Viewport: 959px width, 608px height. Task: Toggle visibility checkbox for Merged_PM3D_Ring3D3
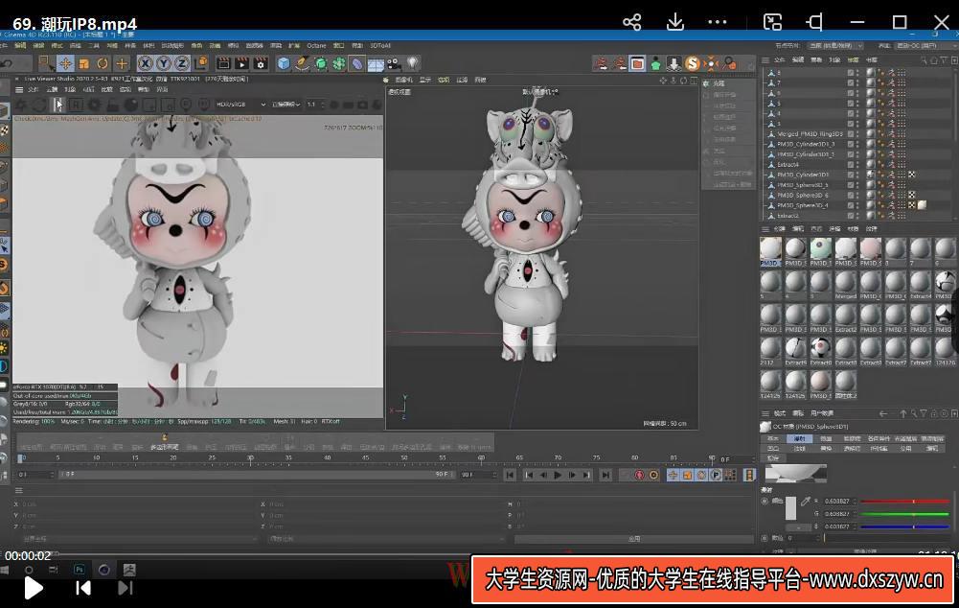(850, 133)
